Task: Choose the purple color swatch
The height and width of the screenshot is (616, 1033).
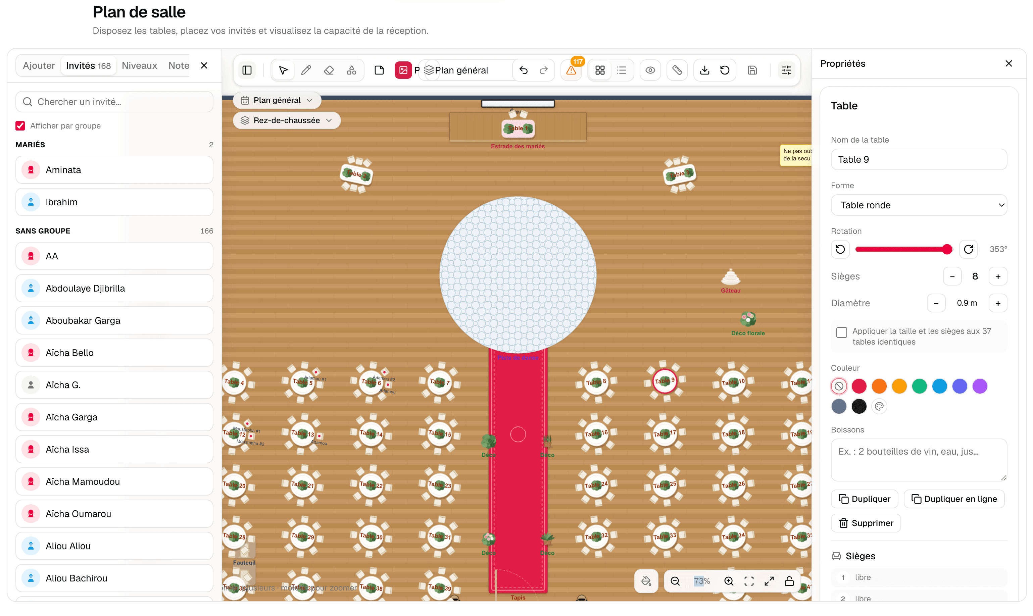Action: (x=980, y=386)
